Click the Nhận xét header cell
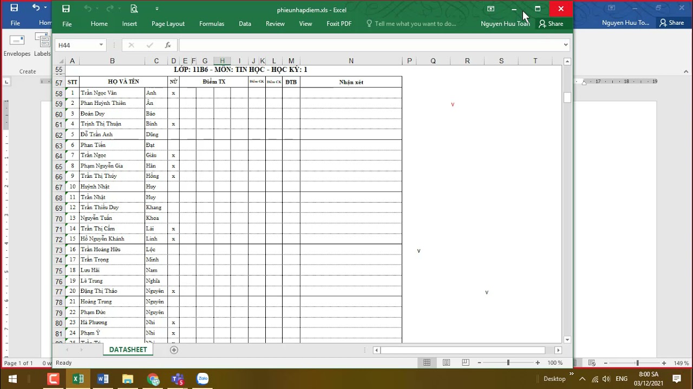This screenshot has width=693, height=389. pos(351,82)
